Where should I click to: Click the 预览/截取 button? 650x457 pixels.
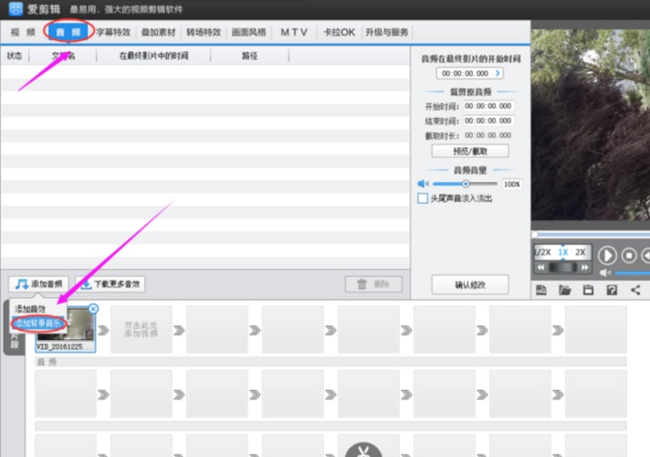tap(470, 151)
